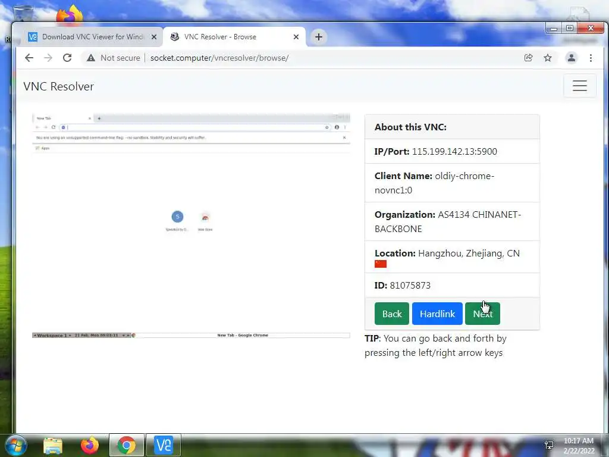Minimize the Chrome window
The width and height of the screenshot is (609, 457).
click(x=554, y=28)
